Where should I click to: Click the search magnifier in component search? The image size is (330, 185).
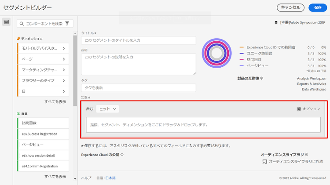click(21, 24)
